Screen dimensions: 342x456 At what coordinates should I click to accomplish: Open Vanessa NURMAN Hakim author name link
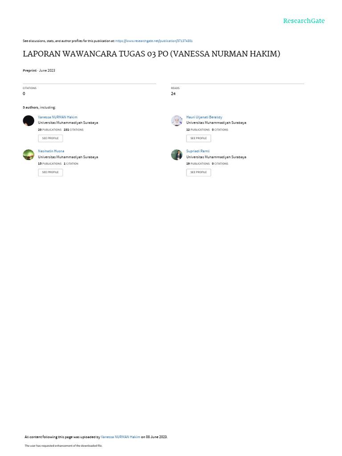[x=57, y=117]
